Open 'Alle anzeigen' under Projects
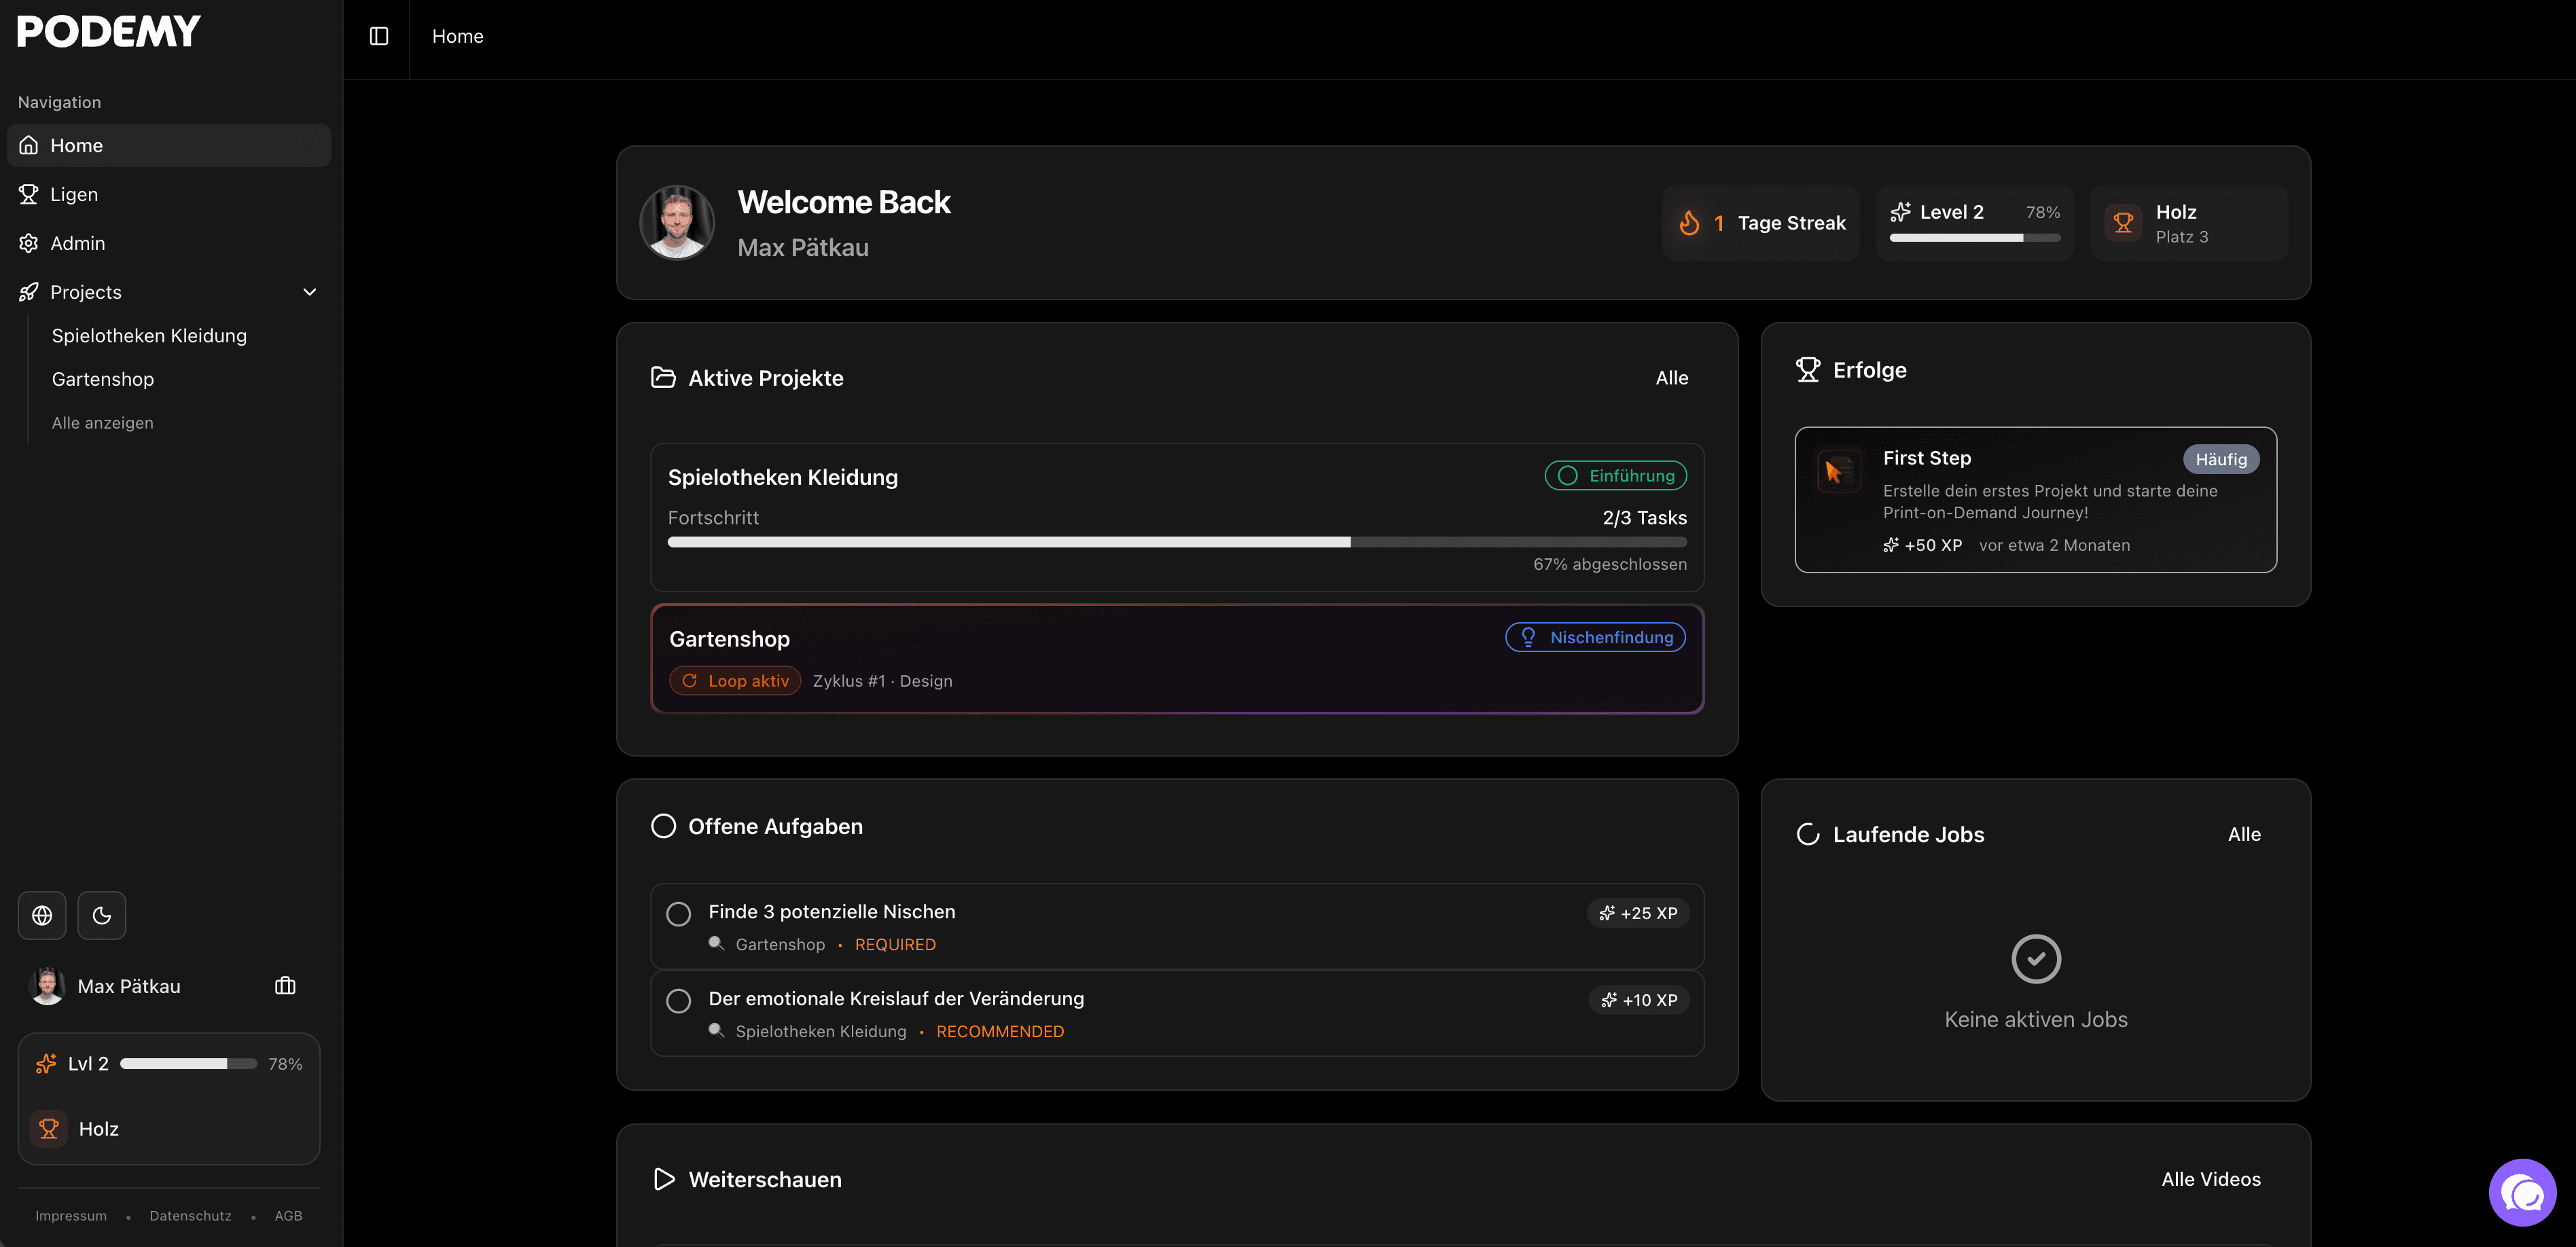2576x1247 pixels. coord(102,422)
